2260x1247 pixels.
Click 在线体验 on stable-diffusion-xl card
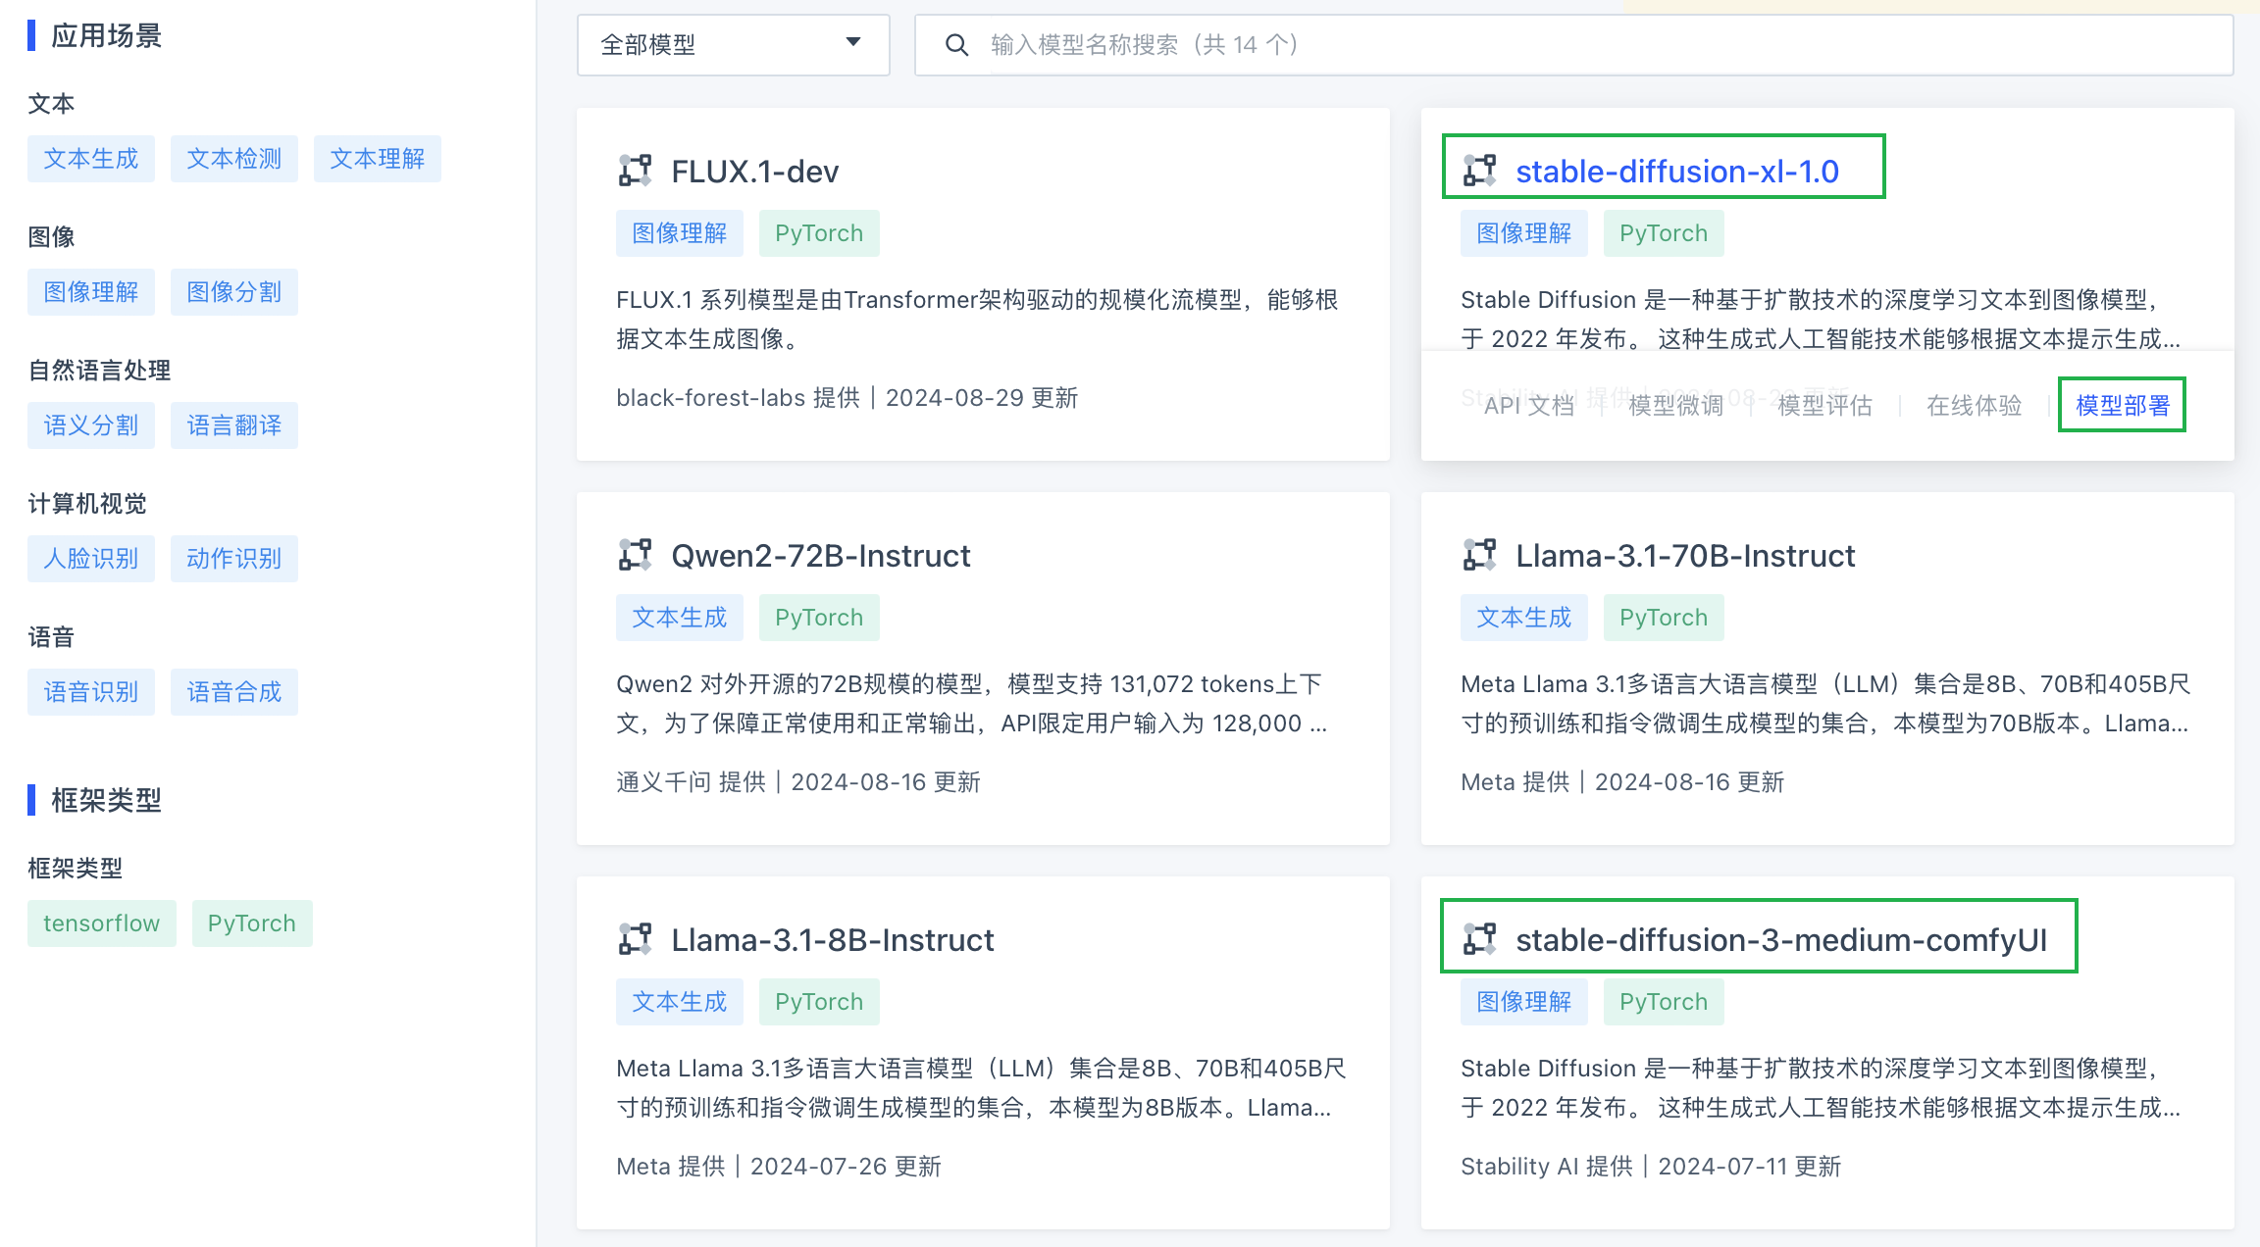[x=1975, y=406]
